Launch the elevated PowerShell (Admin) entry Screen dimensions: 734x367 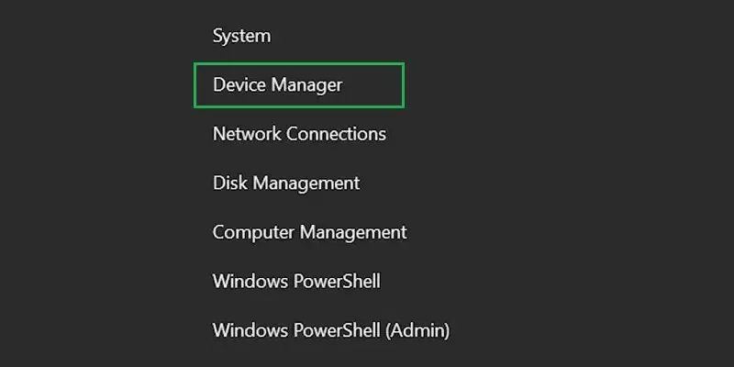tap(330, 329)
